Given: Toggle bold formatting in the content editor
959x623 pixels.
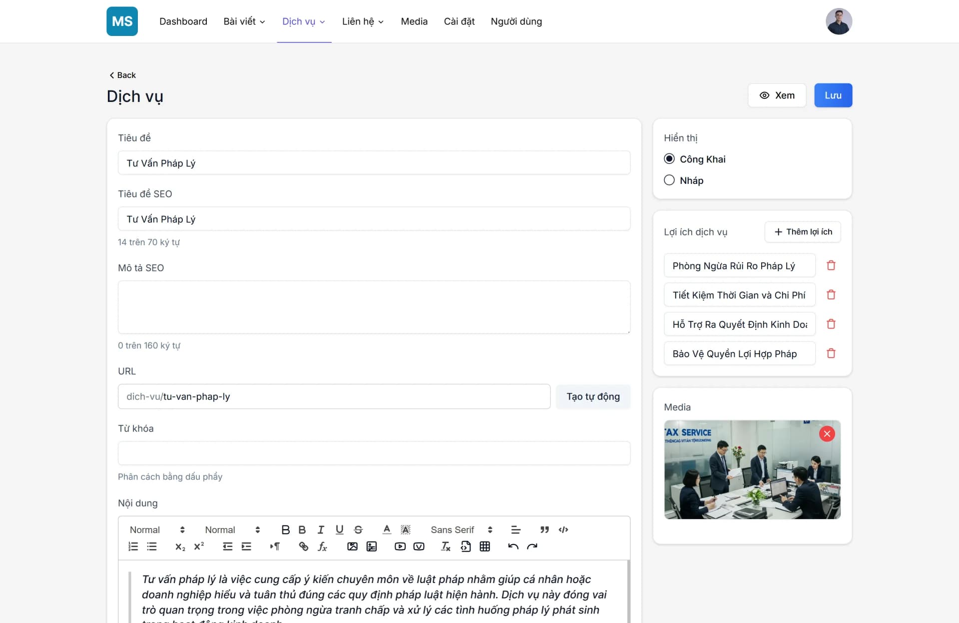Looking at the screenshot, I should [x=286, y=530].
